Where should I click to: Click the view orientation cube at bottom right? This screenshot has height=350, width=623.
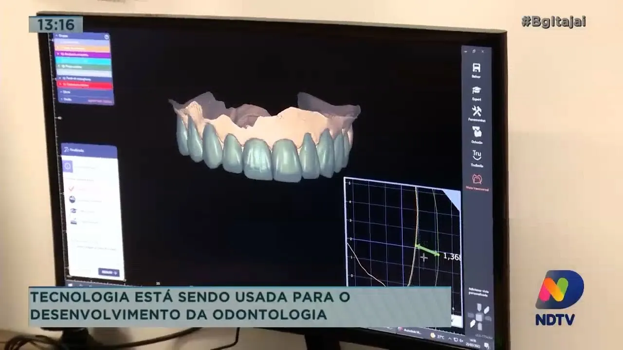tap(479, 316)
